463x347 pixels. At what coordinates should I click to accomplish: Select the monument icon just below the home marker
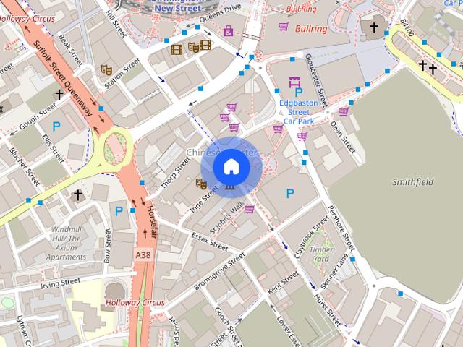230,187
